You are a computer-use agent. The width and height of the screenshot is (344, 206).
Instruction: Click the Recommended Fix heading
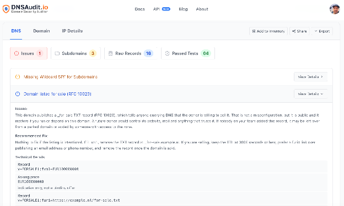(31, 136)
